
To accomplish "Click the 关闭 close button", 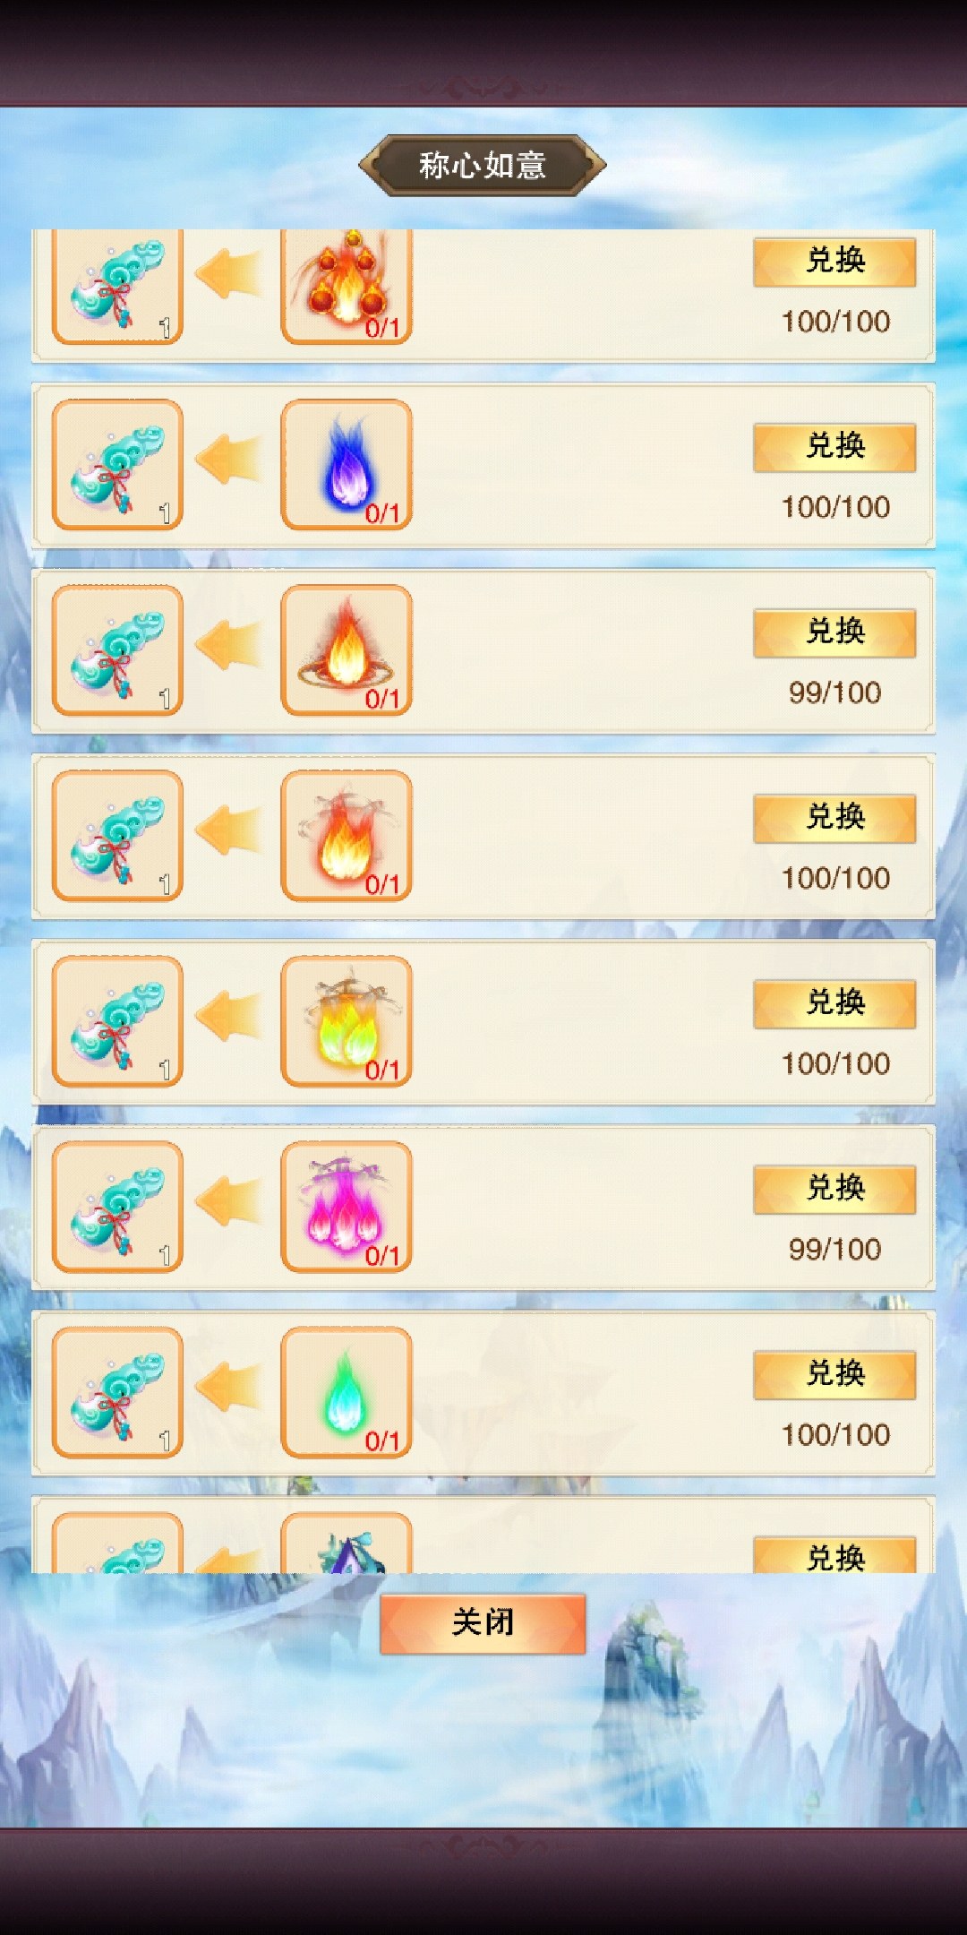I will pyautogui.click(x=483, y=1622).
